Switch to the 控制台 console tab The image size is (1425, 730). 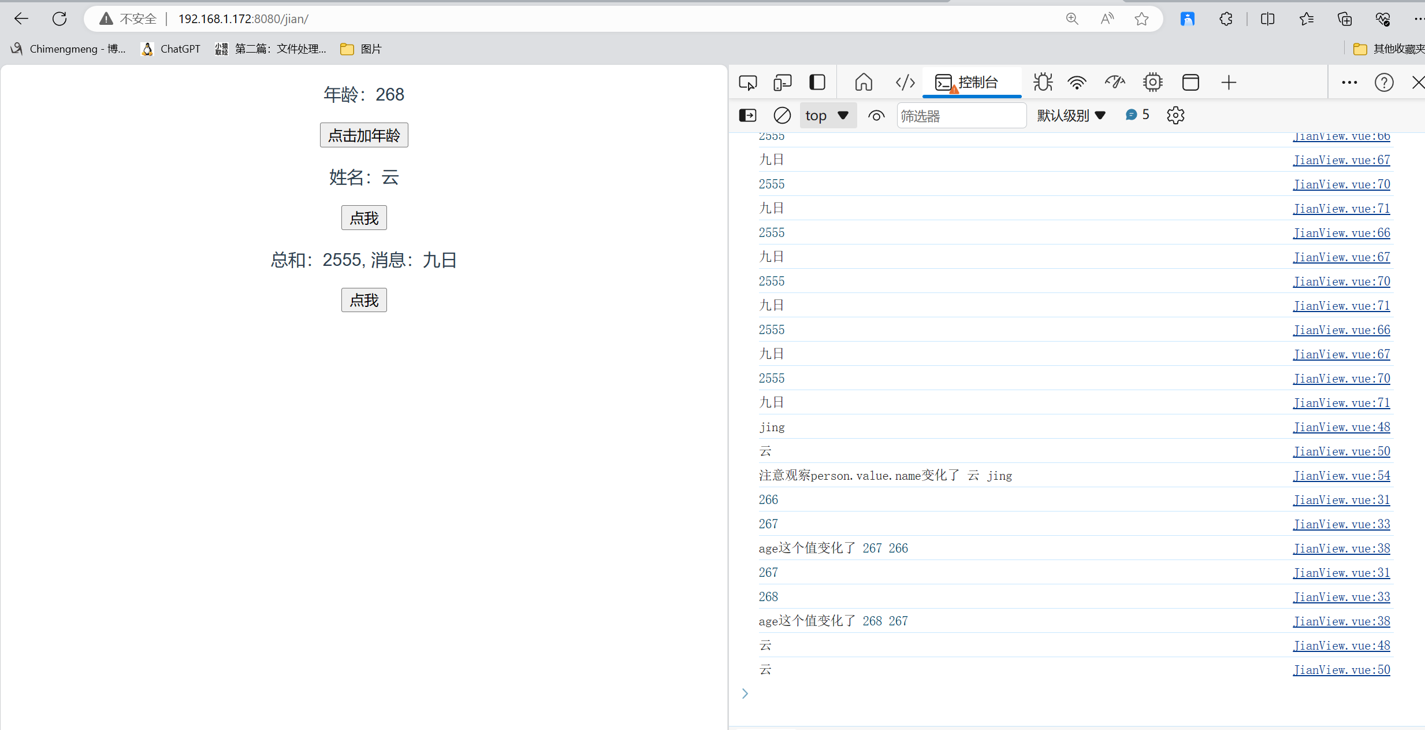tap(972, 83)
